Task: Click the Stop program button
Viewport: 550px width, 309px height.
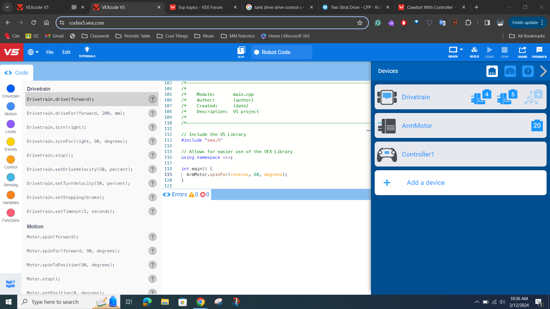Action: [x=504, y=52]
